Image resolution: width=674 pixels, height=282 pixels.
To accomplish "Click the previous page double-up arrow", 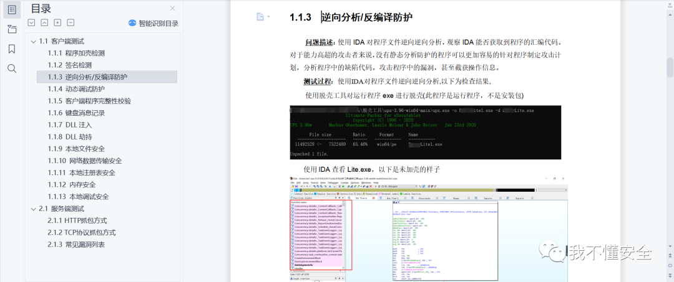I will pyautogui.click(x=670, y=256).
